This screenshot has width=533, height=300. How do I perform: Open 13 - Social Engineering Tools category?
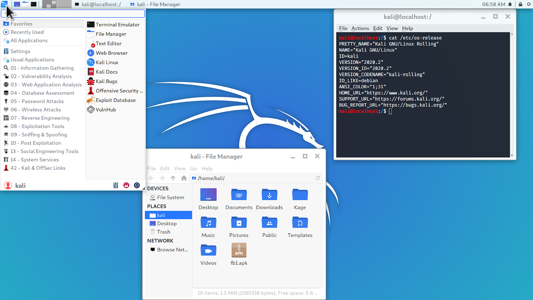pos(43,151)
